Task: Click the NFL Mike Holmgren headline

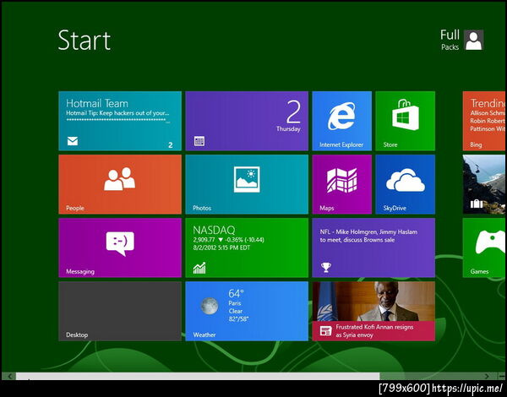Action: click(368, 236)
